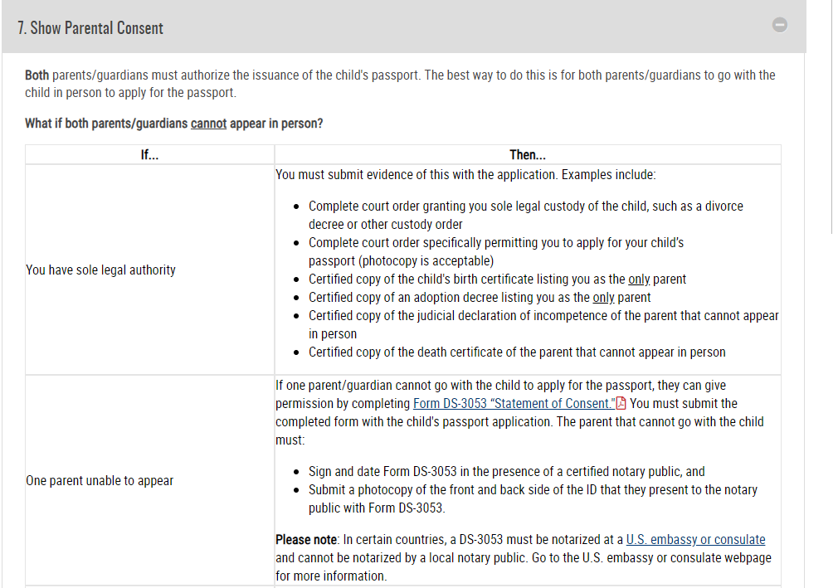Click the "Submit a photocopy of the front" bullet
This screenshot has width=838, height=588.
[533, 498]
